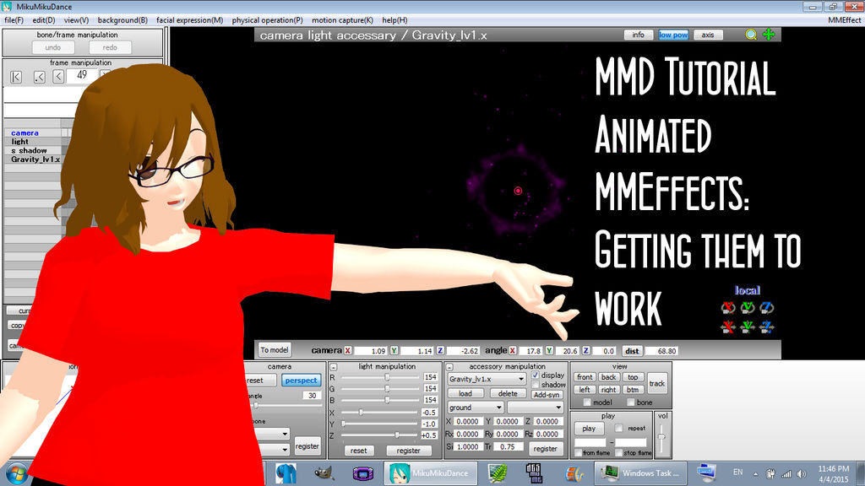Toggle the perspect camera button
This screenshot has height=486, width=865.
point(301,381)
